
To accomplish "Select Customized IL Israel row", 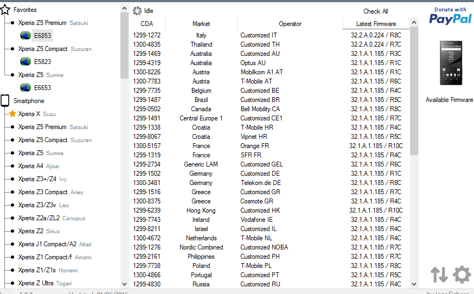I will (270, 229).
